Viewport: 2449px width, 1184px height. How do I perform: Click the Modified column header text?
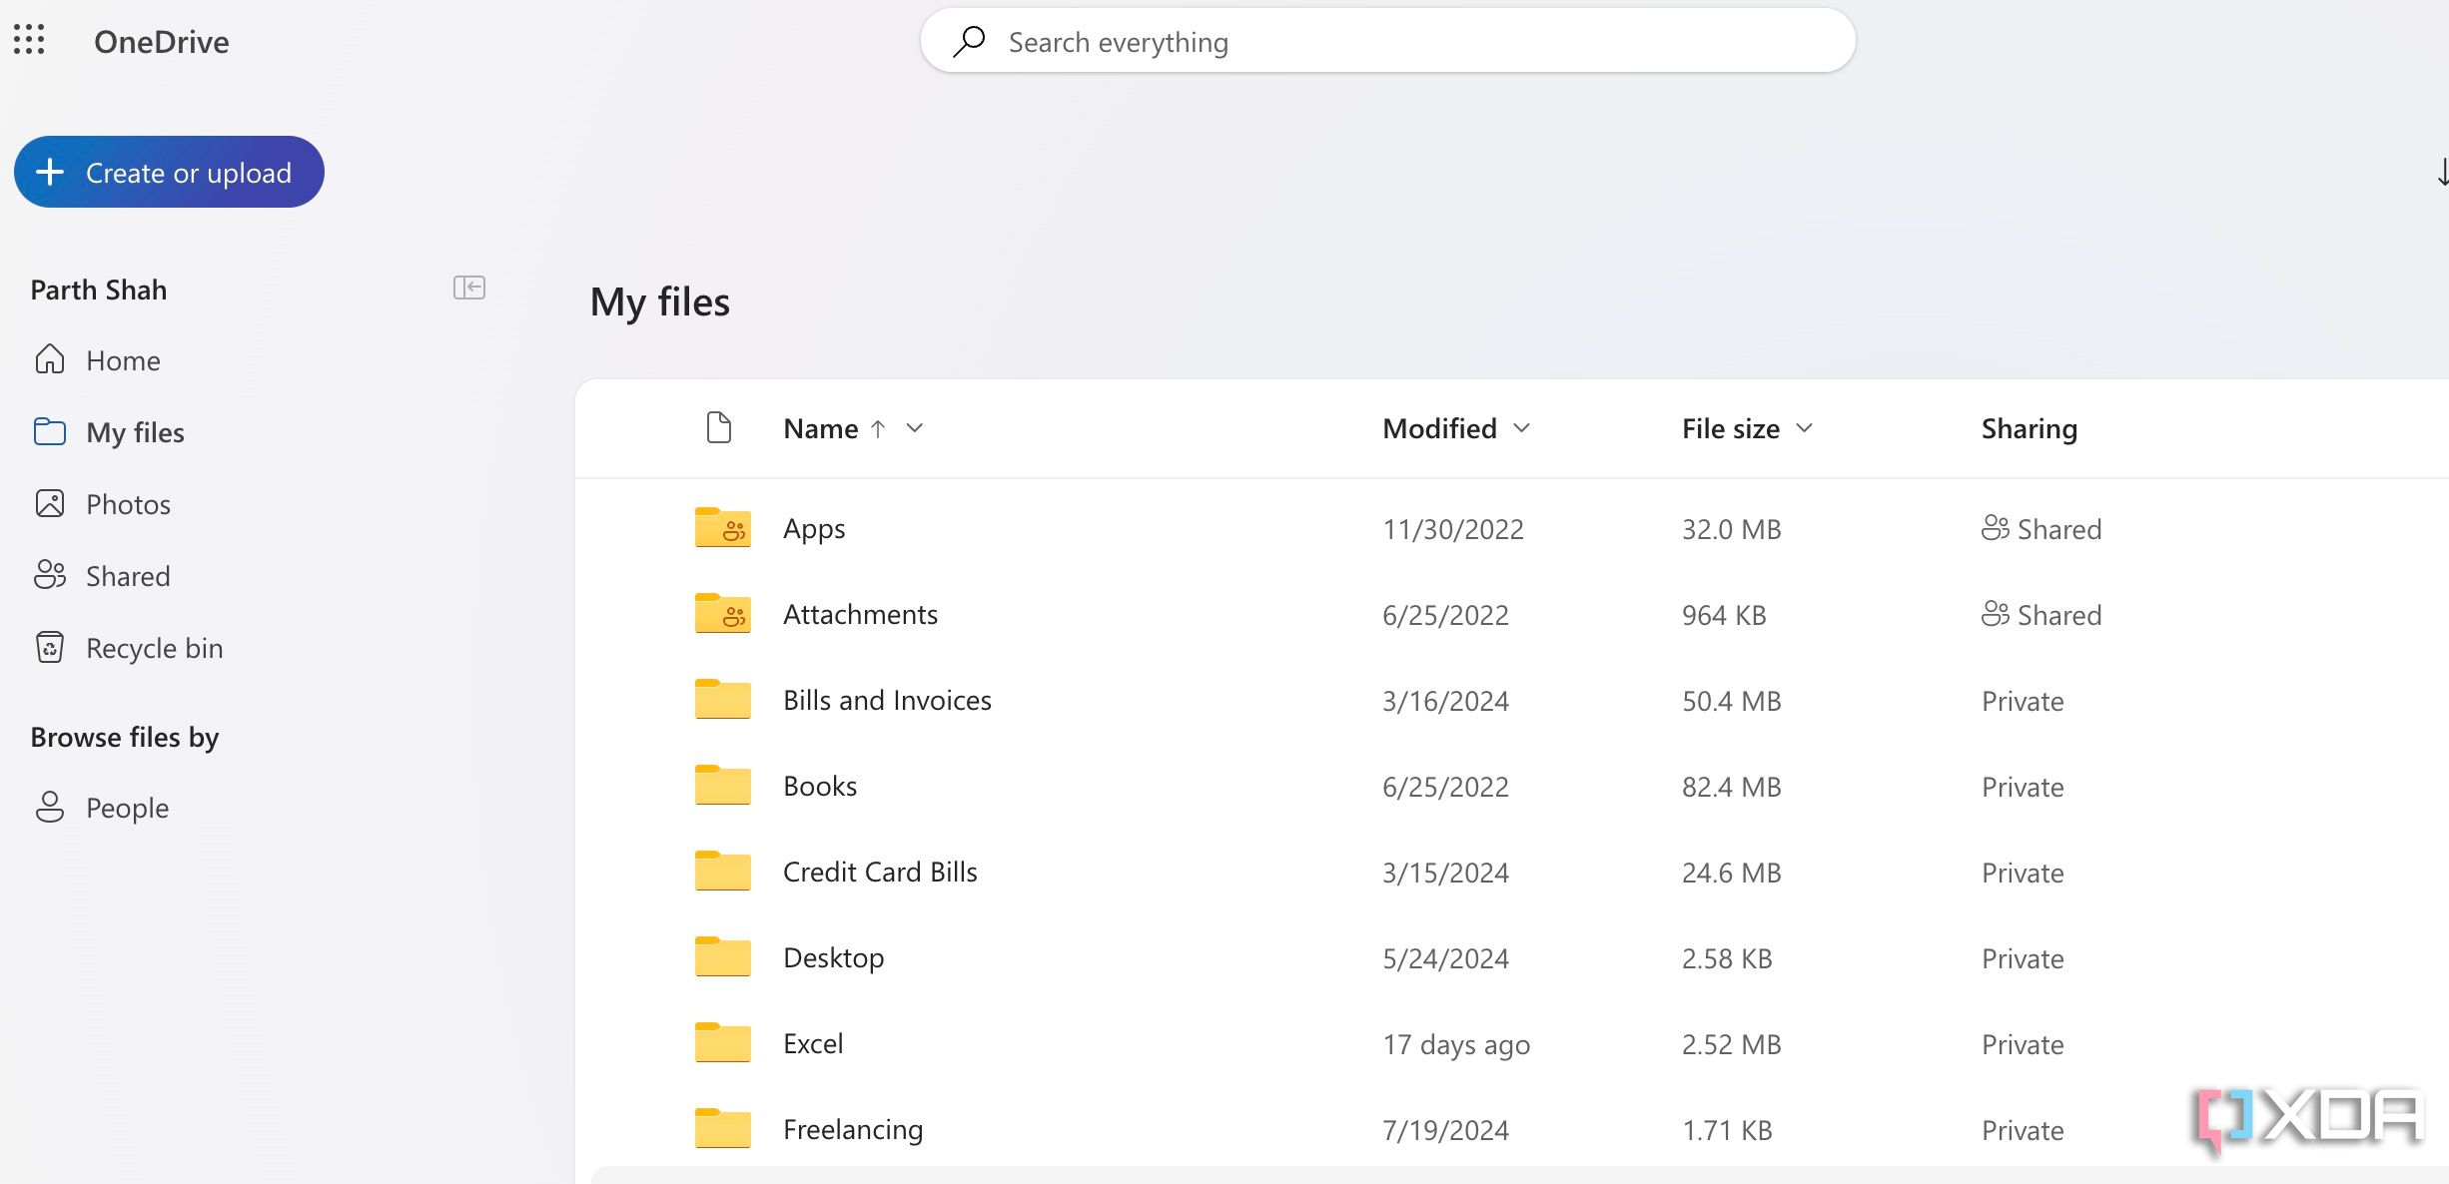1439,428
